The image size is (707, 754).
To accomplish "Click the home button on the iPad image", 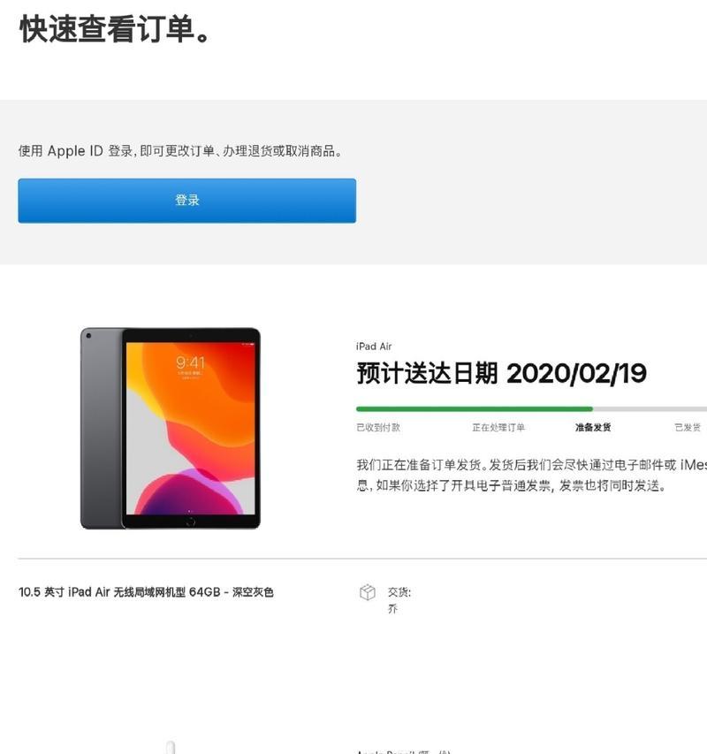I will 190,522.
